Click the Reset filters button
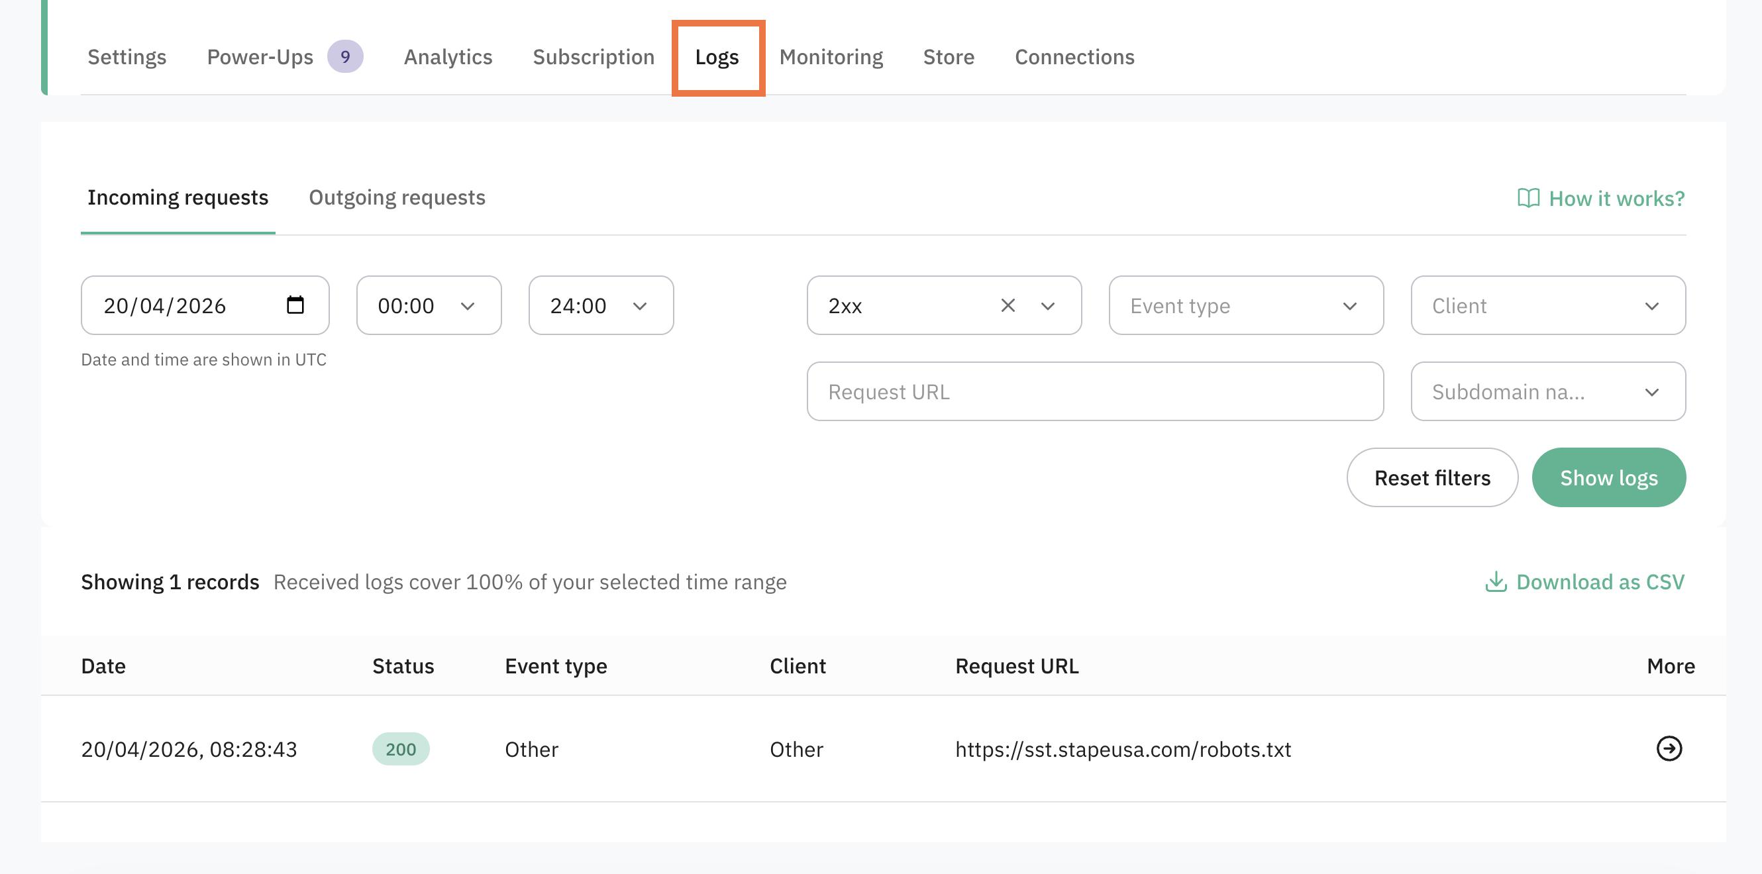Image resolution: width=1762 pixels, height=874 pixels. [x=1432, y=477]
